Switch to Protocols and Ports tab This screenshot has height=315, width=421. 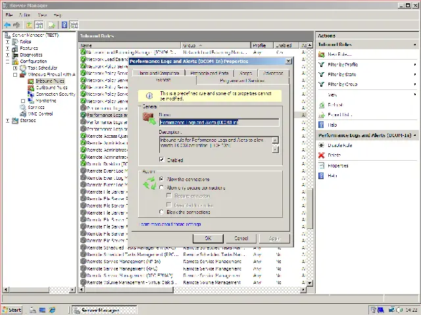[x=209, y=73]
